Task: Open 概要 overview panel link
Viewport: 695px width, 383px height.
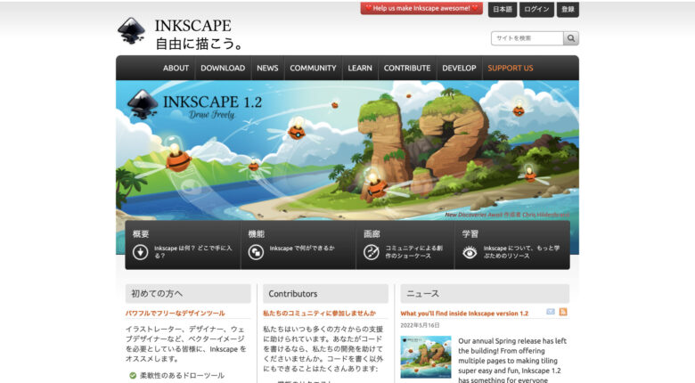Action: click(x=183, y=245)
